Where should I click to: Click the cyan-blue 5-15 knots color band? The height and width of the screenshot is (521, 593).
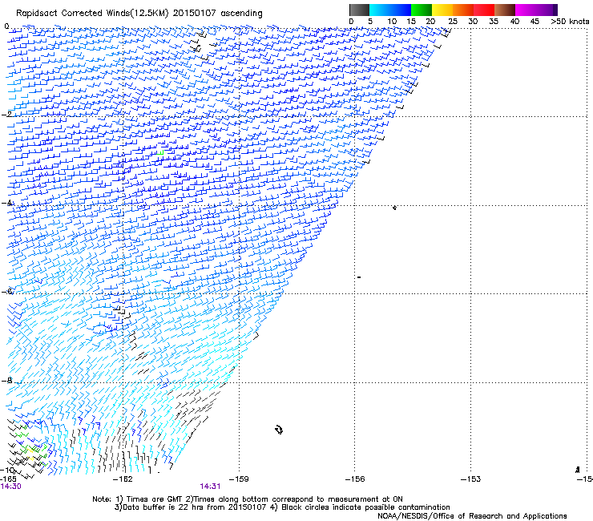pos(390,10)
